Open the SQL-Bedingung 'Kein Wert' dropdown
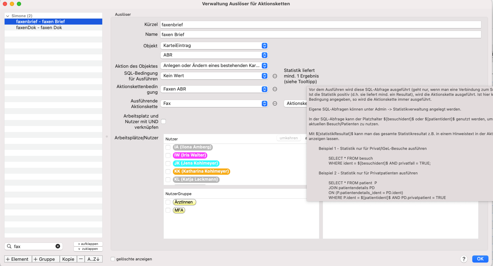This screenshot has height=266, width=493. pos(214,76)
